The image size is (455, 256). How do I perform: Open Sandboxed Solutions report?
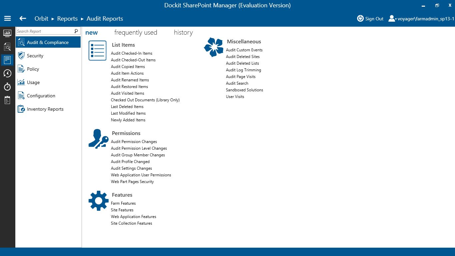244,90
